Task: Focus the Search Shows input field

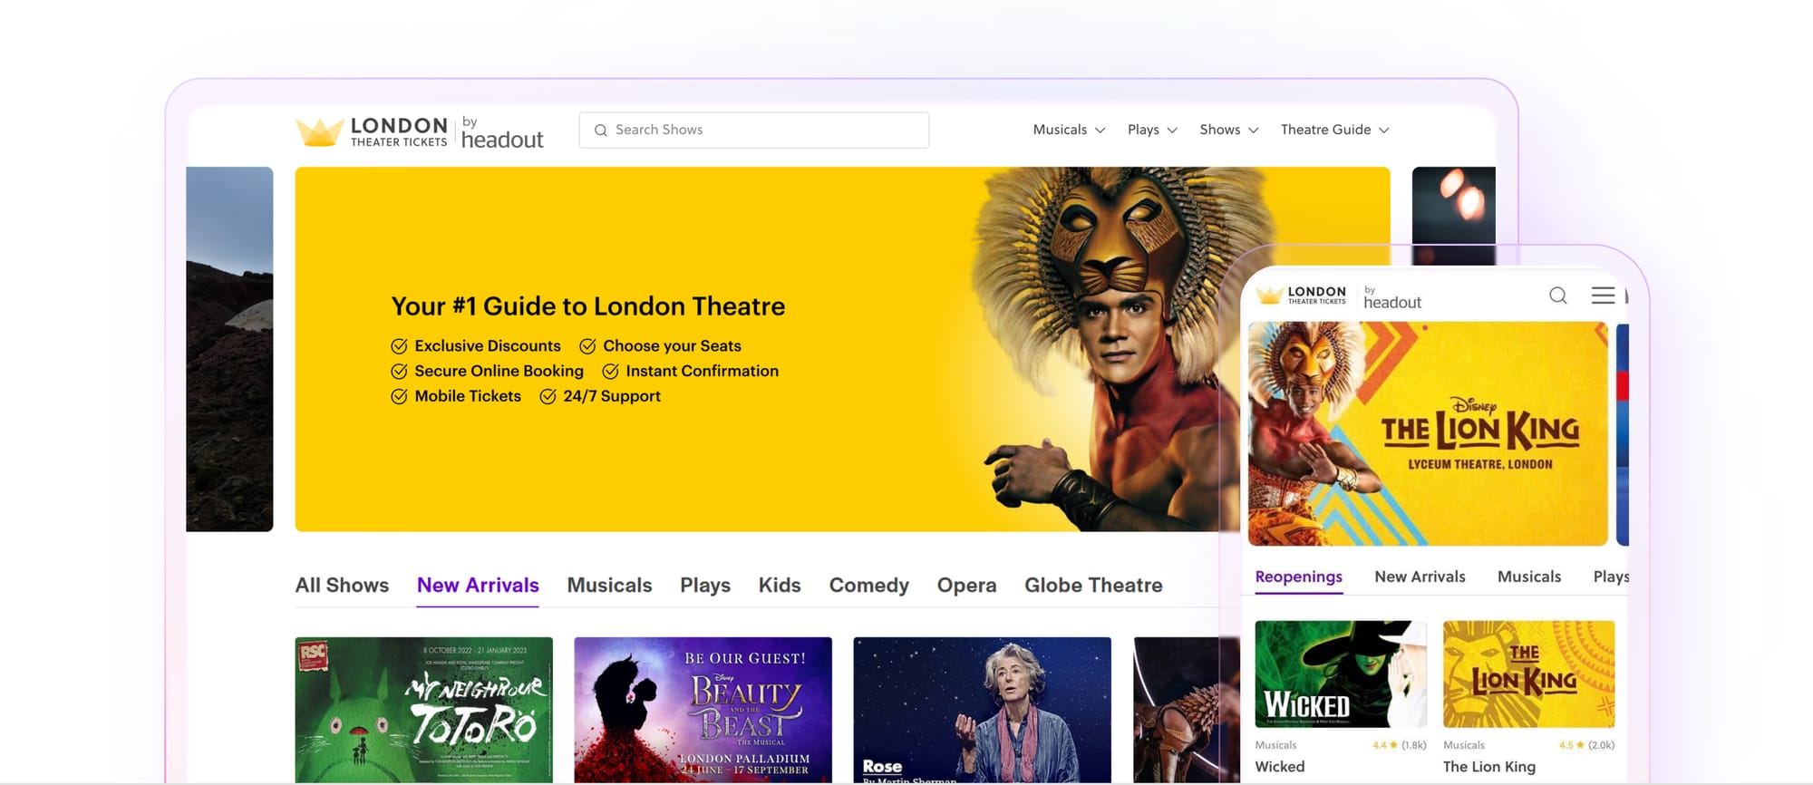Action: 754,131
